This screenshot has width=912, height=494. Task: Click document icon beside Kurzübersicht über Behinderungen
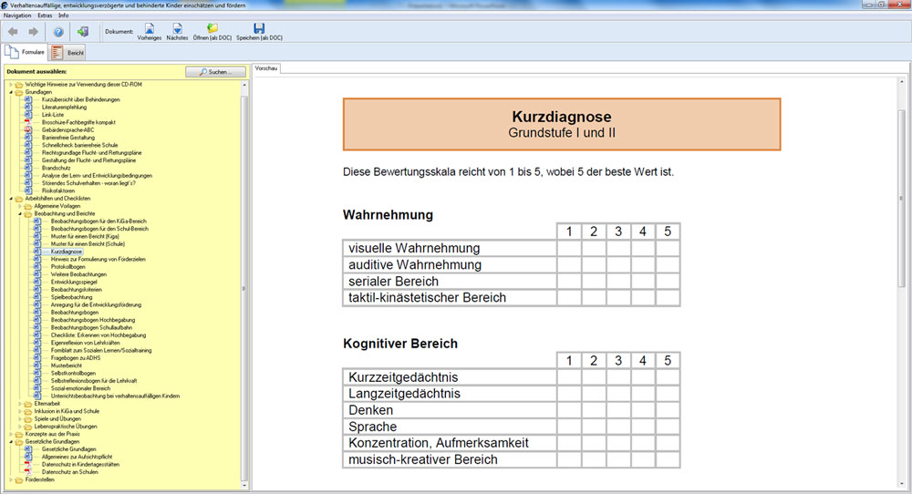click(x=28, y=99)
